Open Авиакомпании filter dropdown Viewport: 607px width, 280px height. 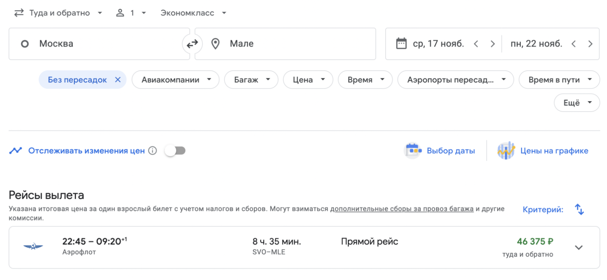click(175, 80)
